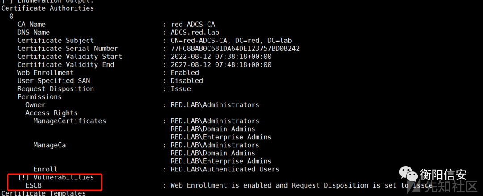Click the Certificate Validity End date
The image size is (483, 196).
[x=221, y=65]
